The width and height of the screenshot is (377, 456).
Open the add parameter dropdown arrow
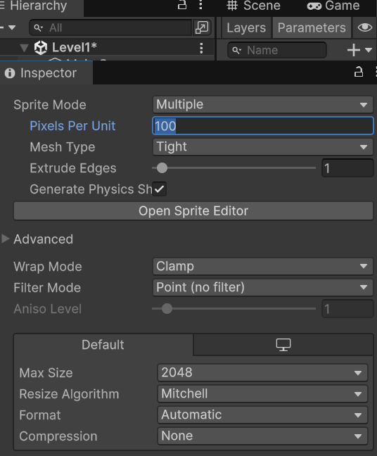[x=369, y=50]
